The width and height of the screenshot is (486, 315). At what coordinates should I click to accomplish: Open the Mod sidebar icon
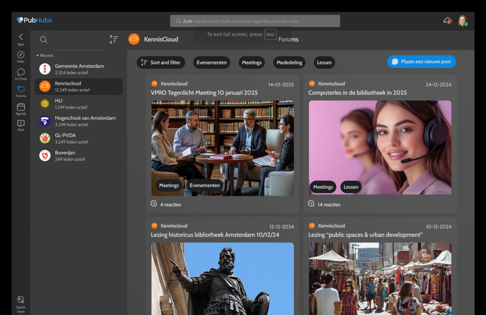21,124
